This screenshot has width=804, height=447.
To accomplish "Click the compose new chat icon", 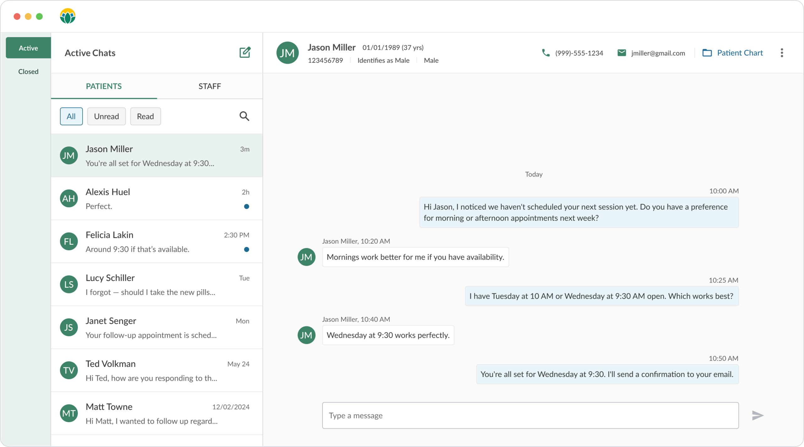I will click(x=245, y=52).
